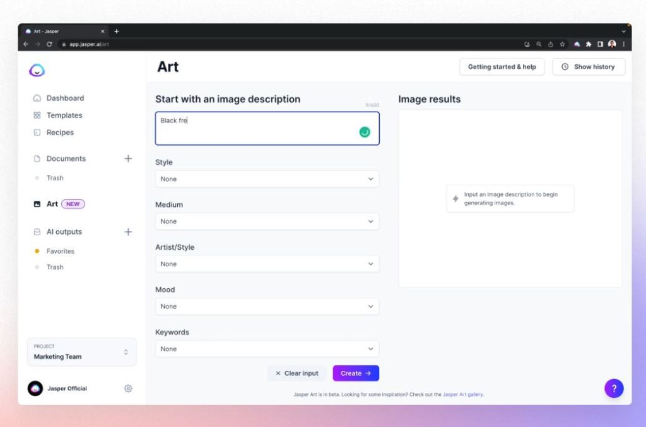Click the green Grammarly icon in text box
Viewport: 646px width, 427px height.
[x=365, y=132]
